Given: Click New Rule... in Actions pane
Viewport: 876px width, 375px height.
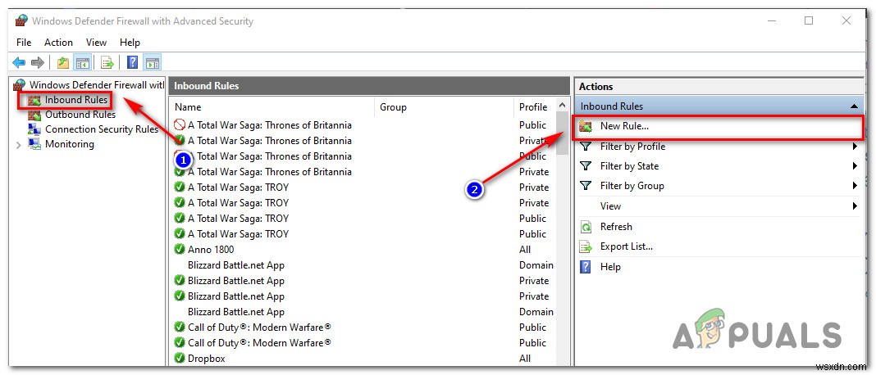Looking at the screenshot, I should (x=624, y=126).
